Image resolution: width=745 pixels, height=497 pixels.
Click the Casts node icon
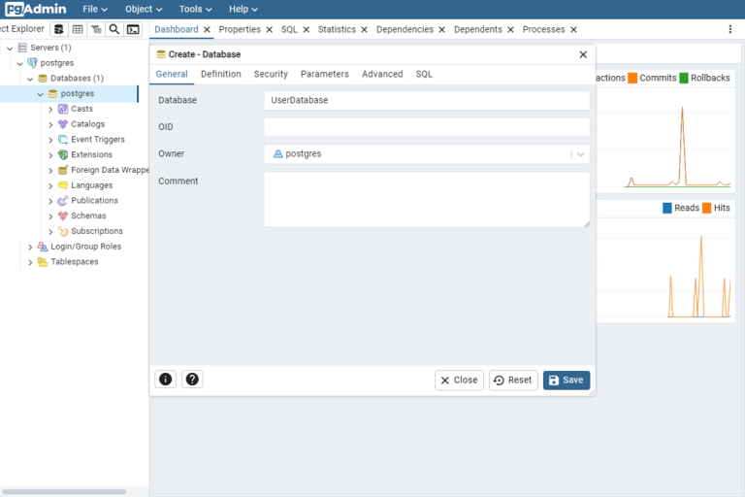click(63, 109)
